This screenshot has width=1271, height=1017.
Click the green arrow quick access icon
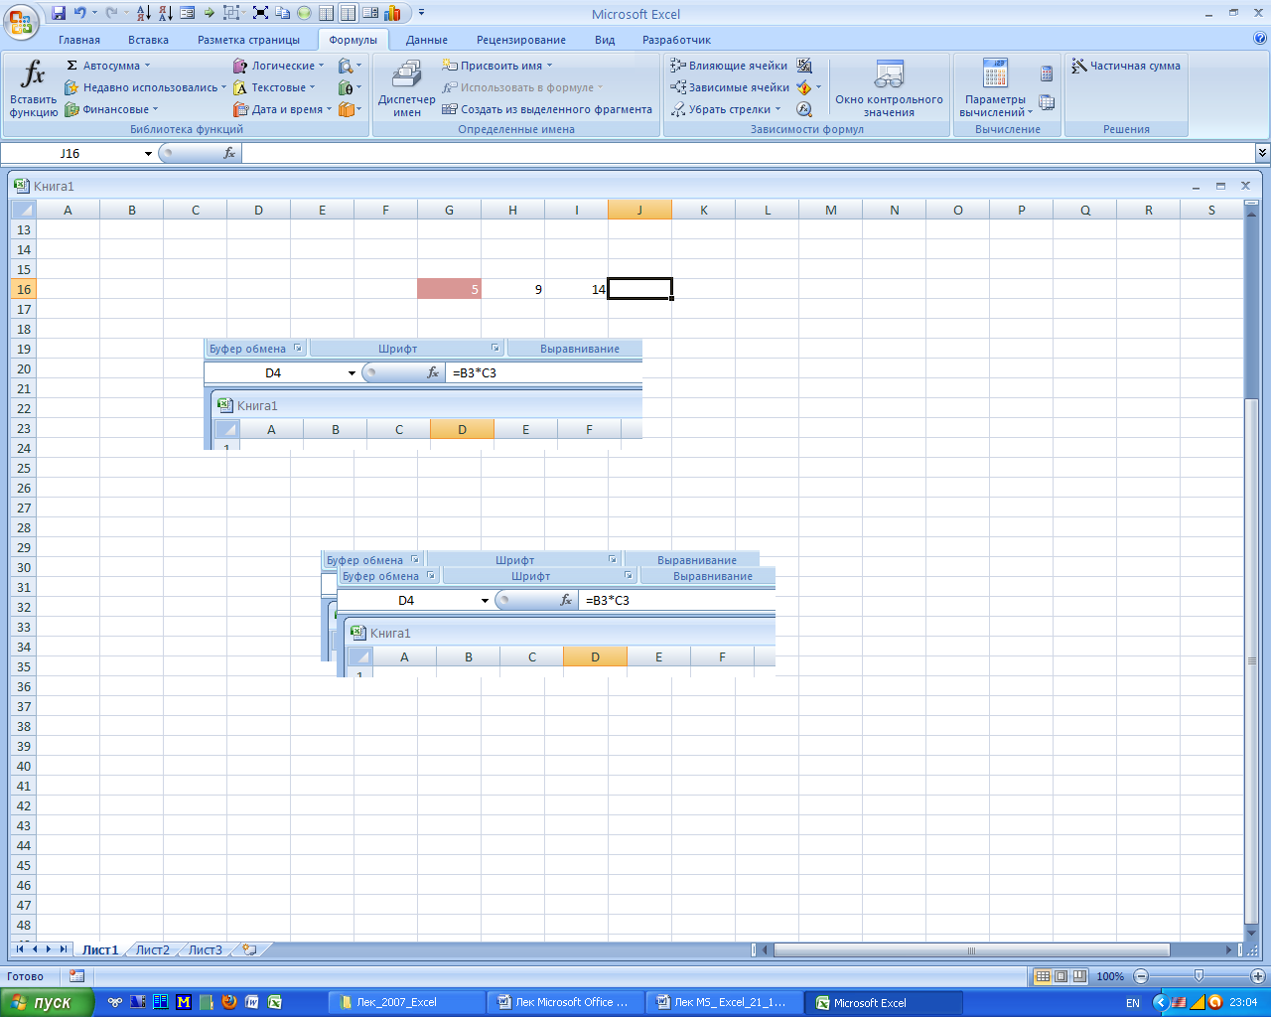point(210,13)
